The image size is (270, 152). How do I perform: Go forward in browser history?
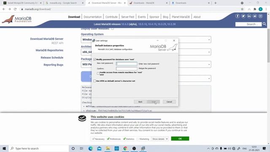(9, 9)
